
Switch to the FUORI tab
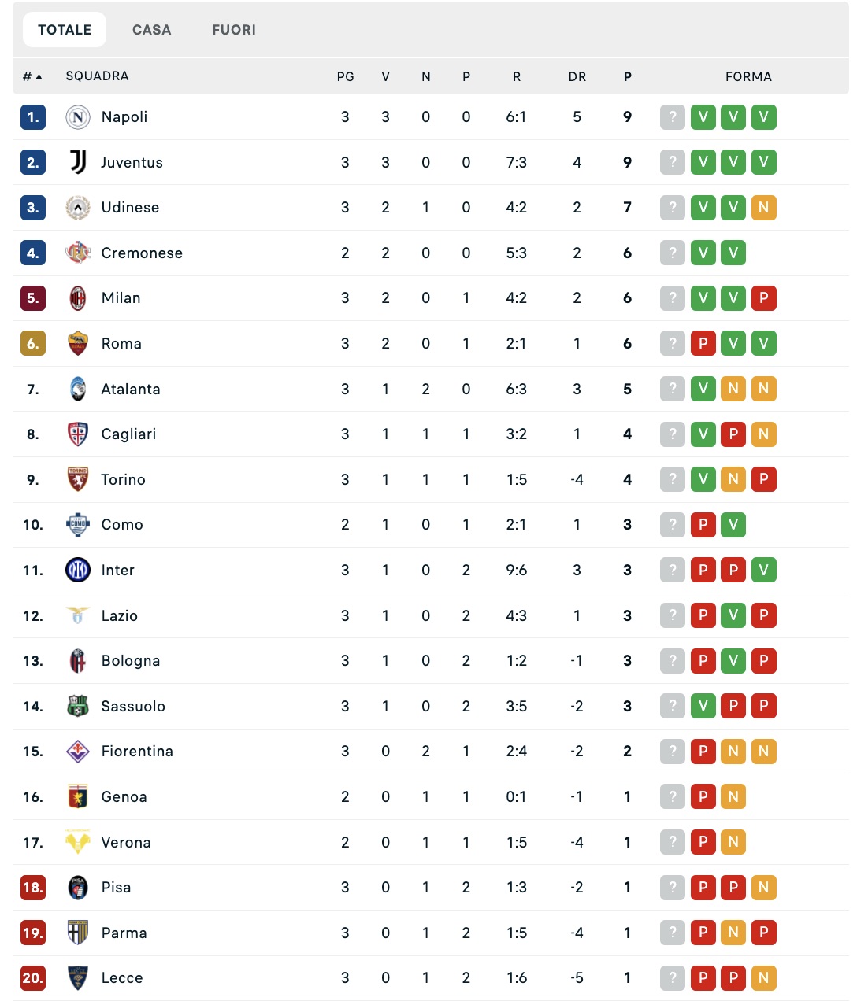234,30
